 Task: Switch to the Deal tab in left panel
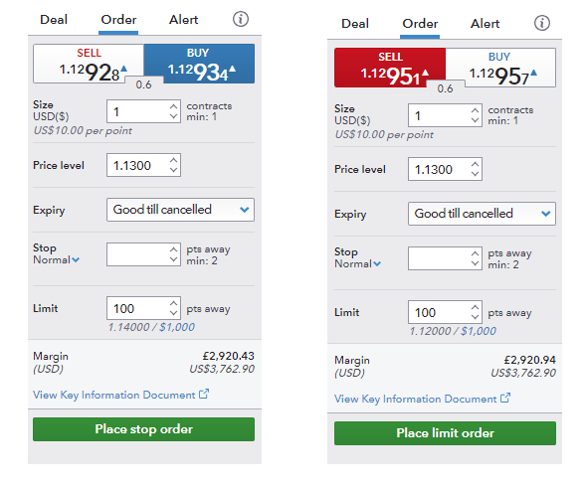54,20
